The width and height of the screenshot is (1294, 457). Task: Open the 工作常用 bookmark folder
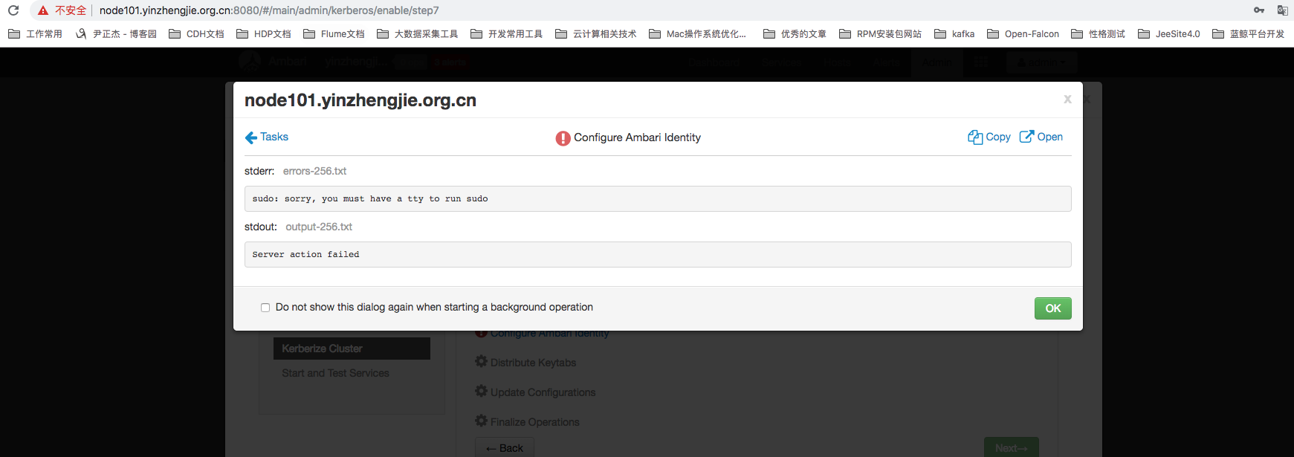coord(35,34)
